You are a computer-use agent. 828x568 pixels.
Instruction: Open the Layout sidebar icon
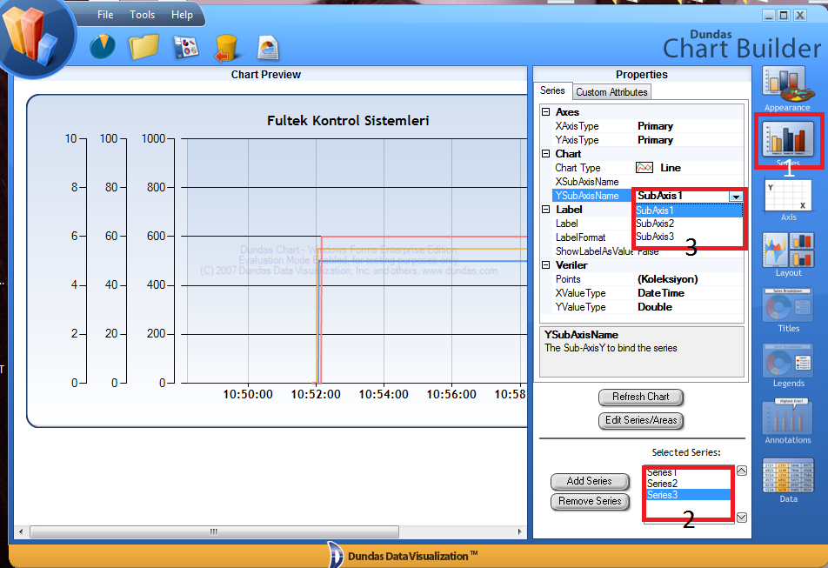coord(788,251)
